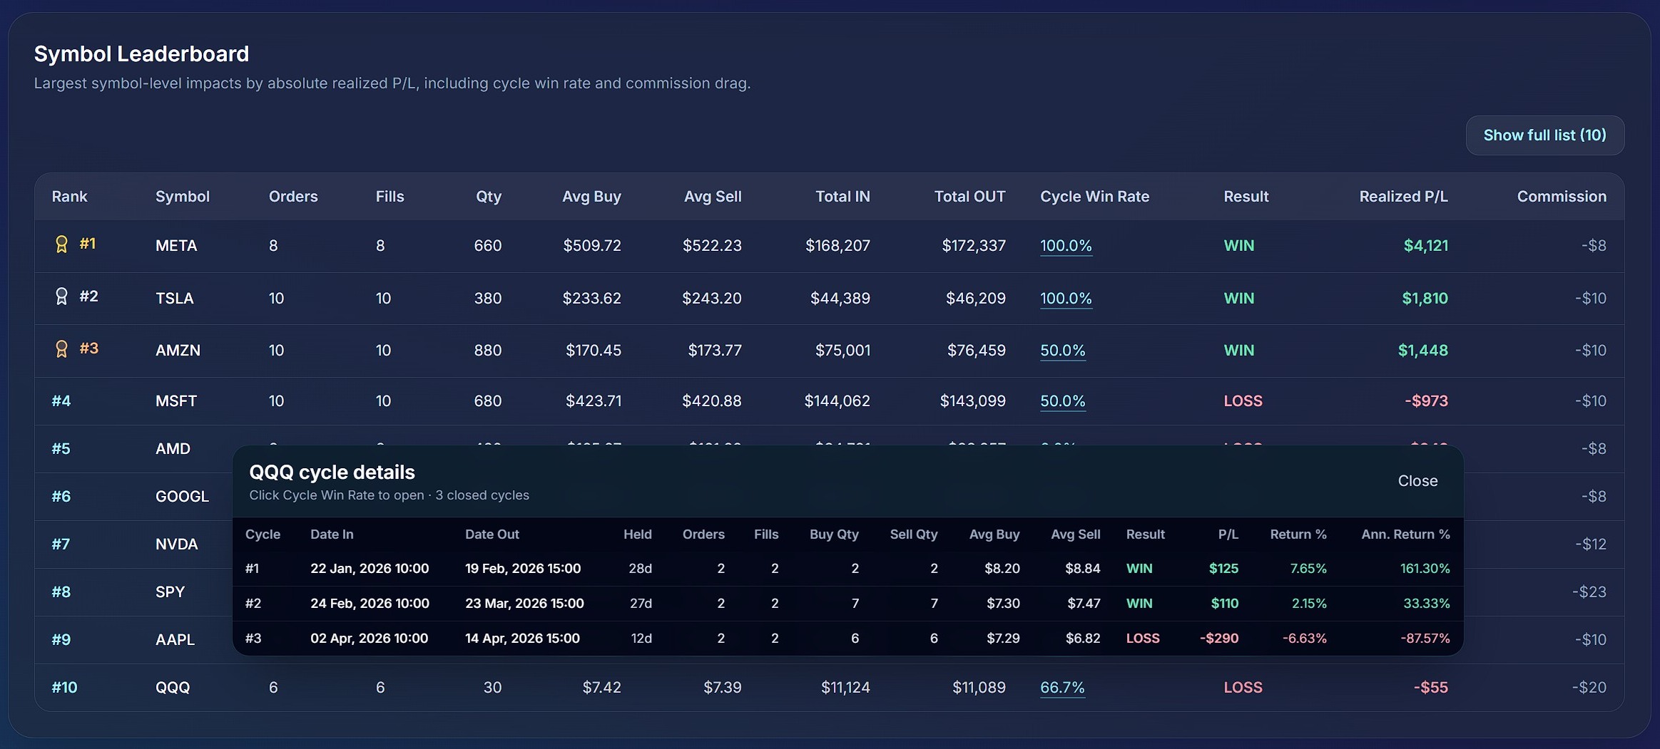Click the silver medal icon beside rank #2
The width and height of the screenshot is (1660, 749).
pos(61,296)
